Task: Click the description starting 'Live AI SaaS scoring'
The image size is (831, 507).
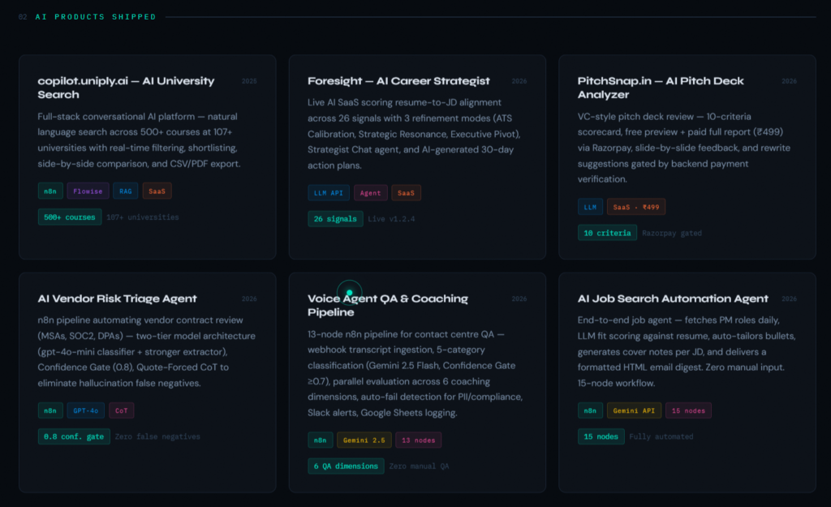Action: pos(414,134)
